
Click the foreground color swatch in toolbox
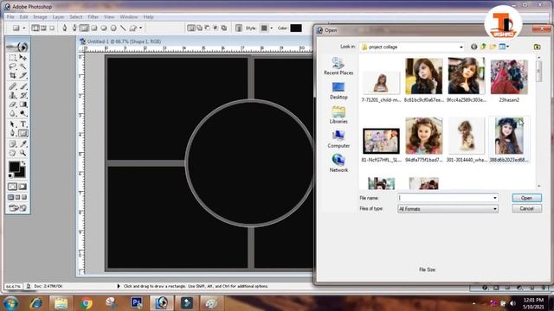[15, 167]
